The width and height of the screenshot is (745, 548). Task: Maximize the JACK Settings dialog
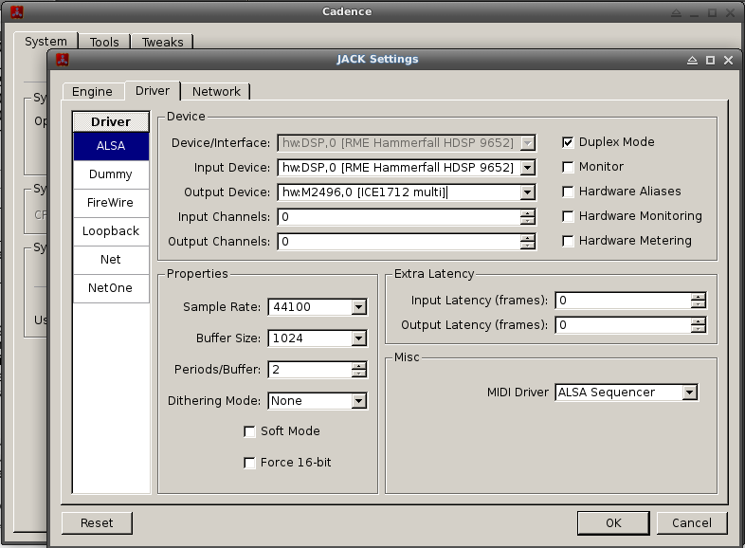[x=710, y=60]
